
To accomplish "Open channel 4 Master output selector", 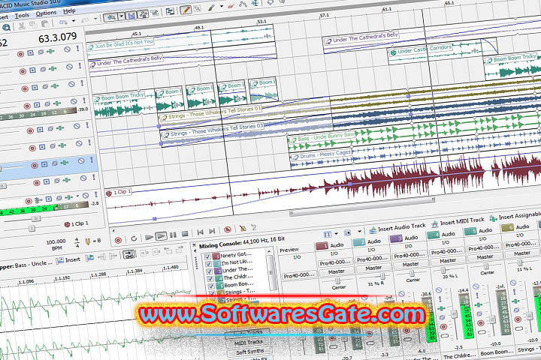I will click(x=448, y=261).
